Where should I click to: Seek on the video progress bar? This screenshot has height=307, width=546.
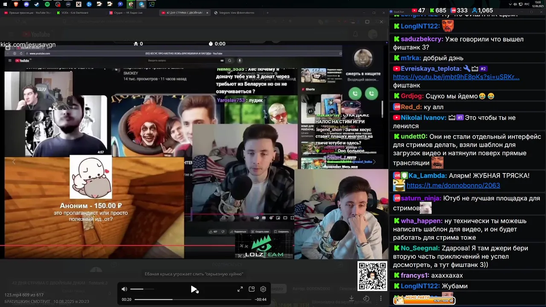[x=193, y=299]
